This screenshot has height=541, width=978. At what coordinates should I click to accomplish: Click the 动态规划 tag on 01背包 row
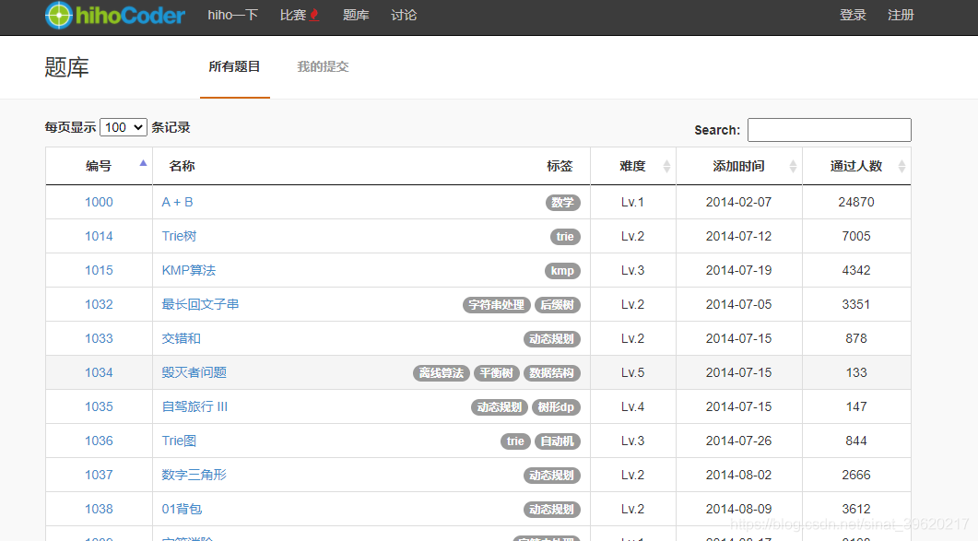point(551,509)
